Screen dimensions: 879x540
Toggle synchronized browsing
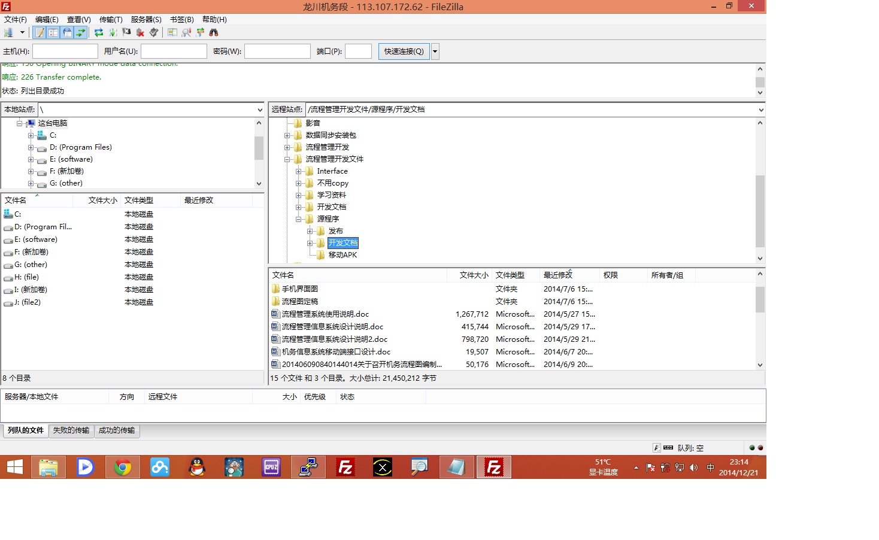coord(200,32)
